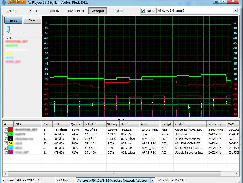
Task: Click the horizontal scrollbar thumb
Action: click(x=114, y=174)
